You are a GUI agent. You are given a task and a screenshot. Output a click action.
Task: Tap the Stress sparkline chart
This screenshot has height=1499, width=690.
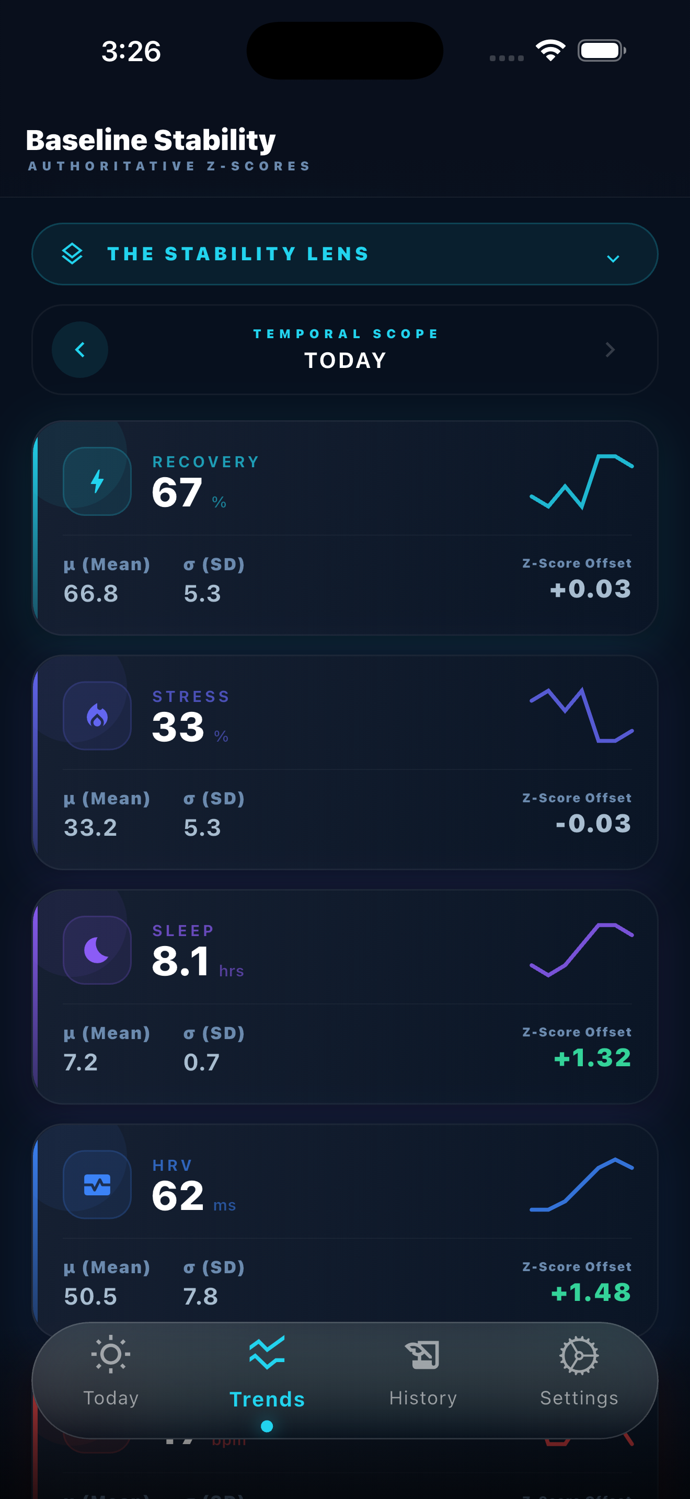(x=581, y=716)
